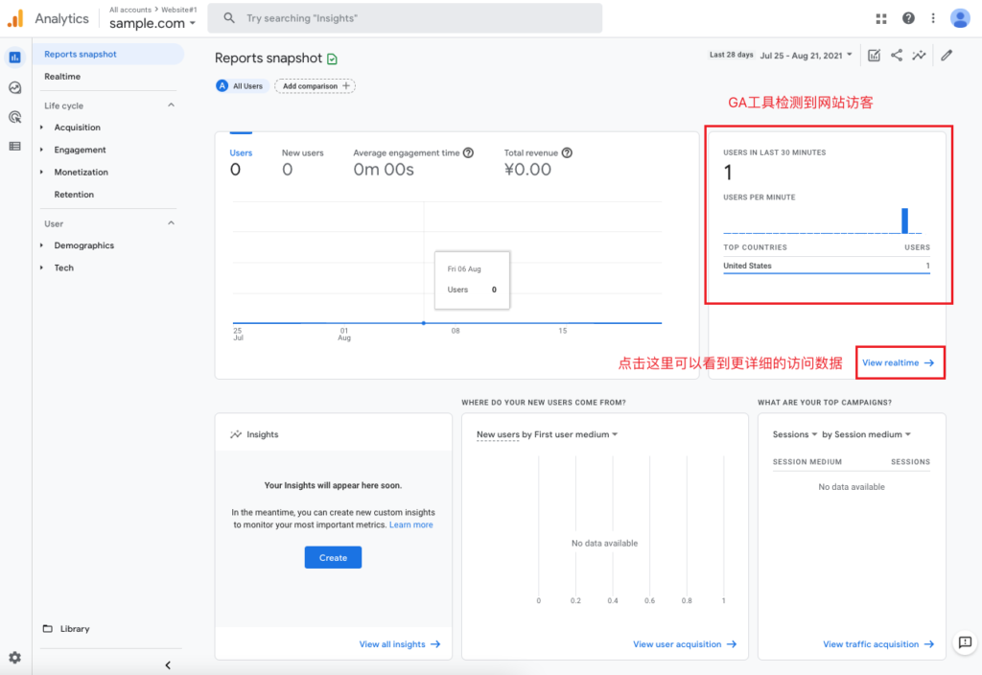Open the Insights sparkline icon in header
The height and width of the screenshot is (675, 982).
pos(920,55)
